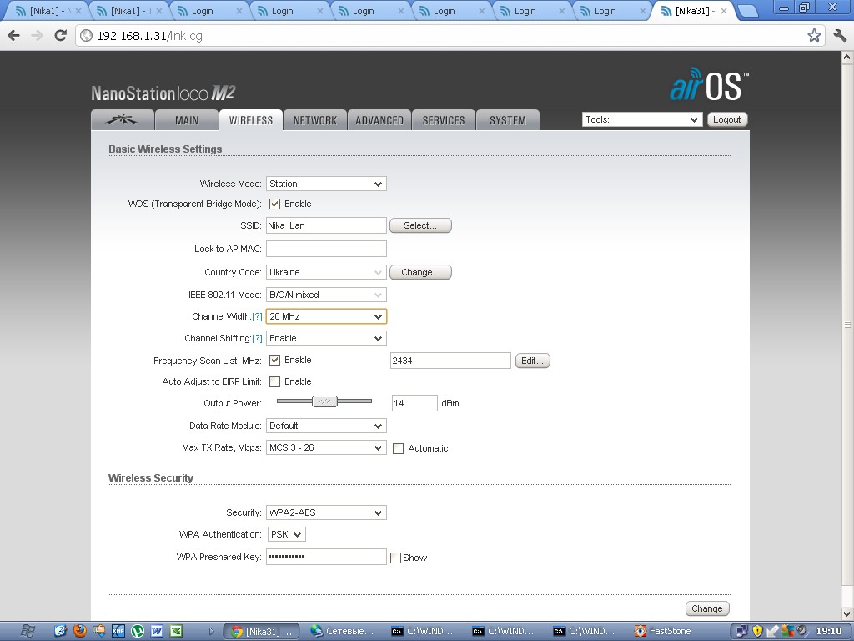This screenshot has height=641, width=854.
Task: Open the Ubiquiti logo tab
Action: [x=122, y=120]
